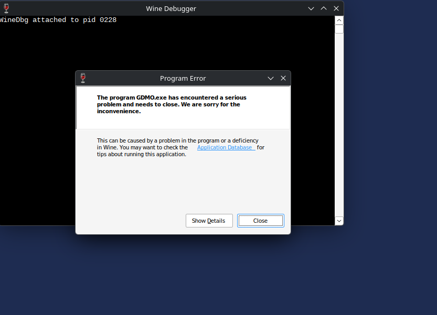Click the Wine glass icon on Program Error dialog
Screen dimensions: 437x315
[82, 78]
